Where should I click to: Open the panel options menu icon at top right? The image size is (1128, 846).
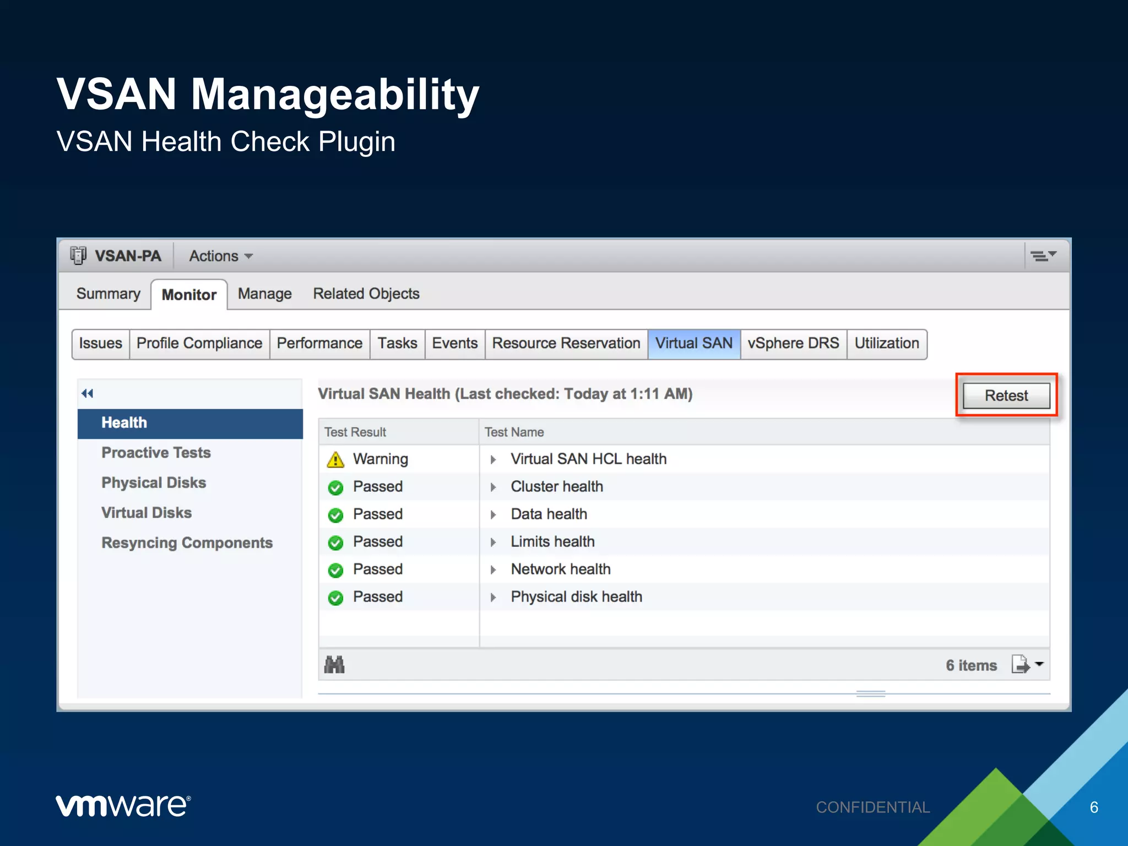coord(1043,256)
